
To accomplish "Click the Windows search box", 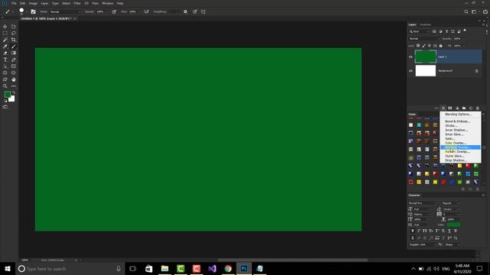I will pyautogui.click(x=70, y=269).
